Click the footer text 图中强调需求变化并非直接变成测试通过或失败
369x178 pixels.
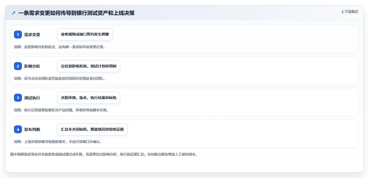(46, 154)
